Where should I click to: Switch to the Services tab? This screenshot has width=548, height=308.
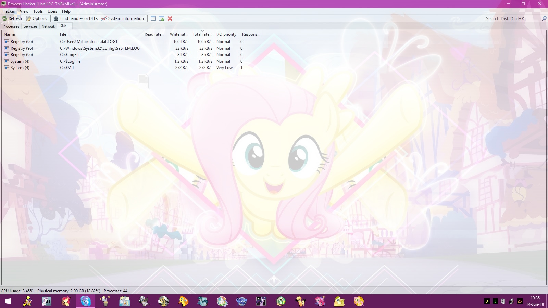30,26
